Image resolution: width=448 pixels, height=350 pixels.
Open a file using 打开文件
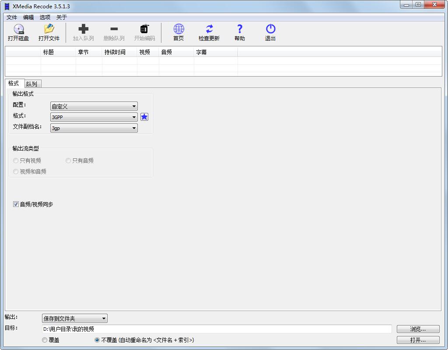pos(49,32)
